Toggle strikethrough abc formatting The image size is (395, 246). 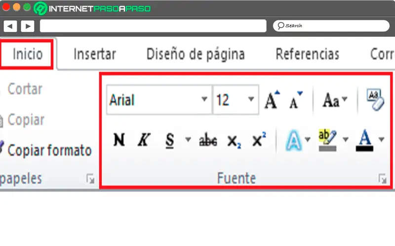[x=208, y=140]
